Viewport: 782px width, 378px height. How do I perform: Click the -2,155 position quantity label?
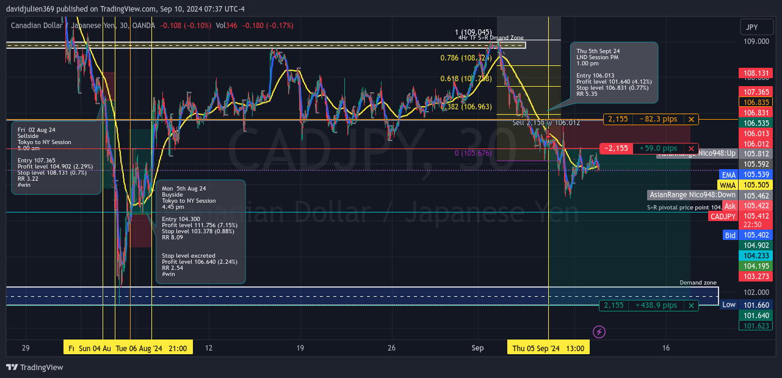point(616,148)
